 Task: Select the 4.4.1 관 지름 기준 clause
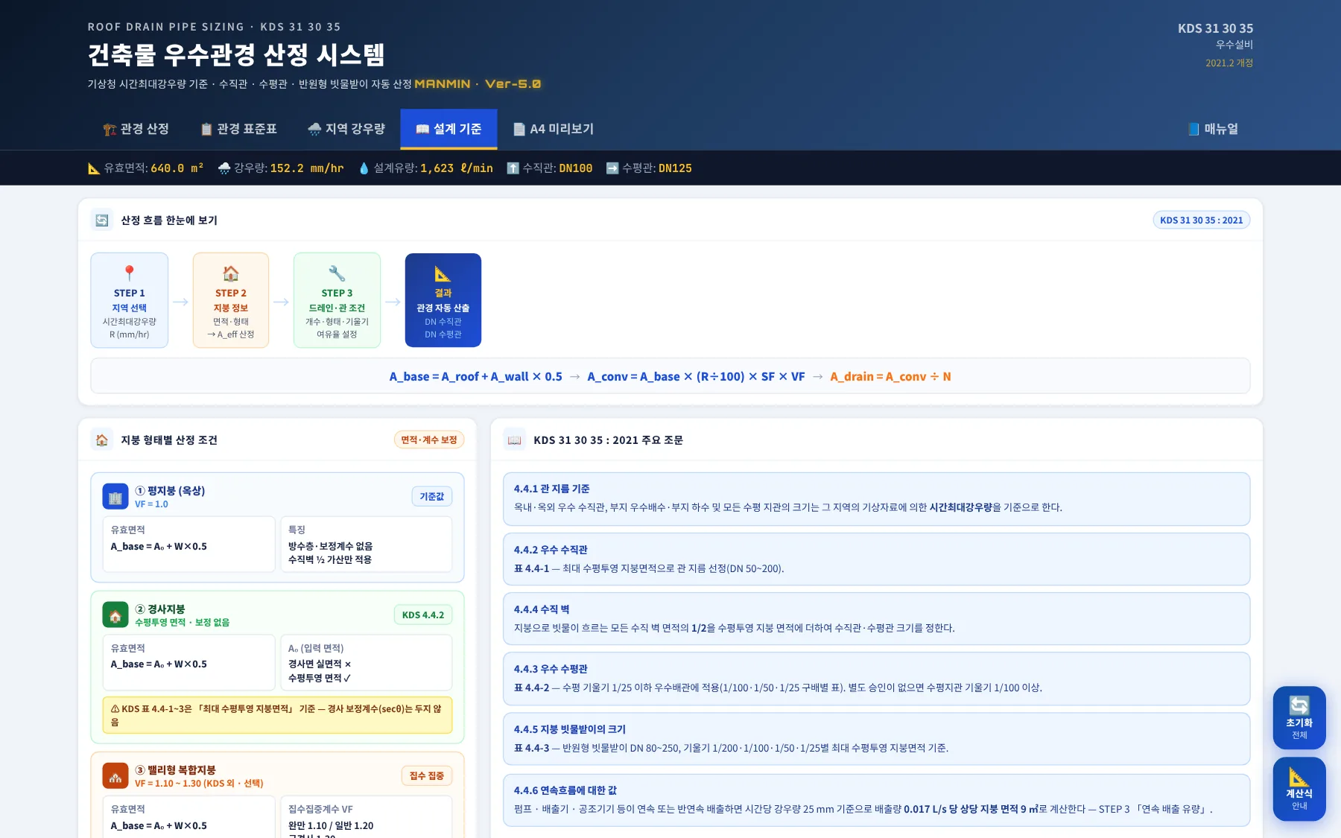point(876,499)
